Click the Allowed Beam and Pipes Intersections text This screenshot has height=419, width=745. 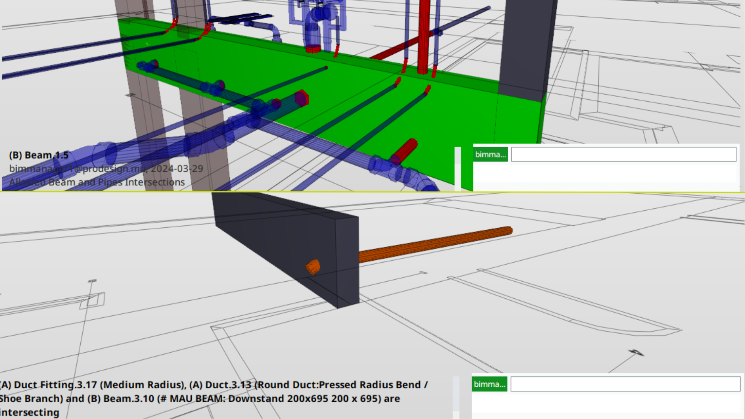[x=97, y=182]
